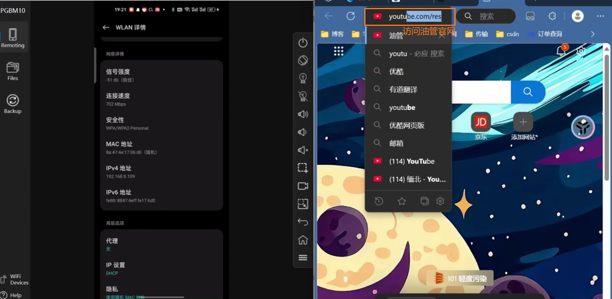Viewport: 612px width, 299px height.
Task: Click the circular assistant icon on new tab
Action: point(583,127)
